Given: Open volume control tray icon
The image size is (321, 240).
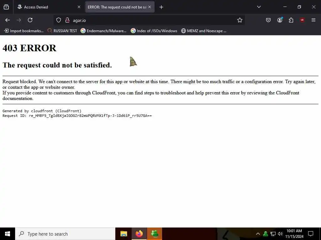Looking at the screenshot, I should click(280, 234).
